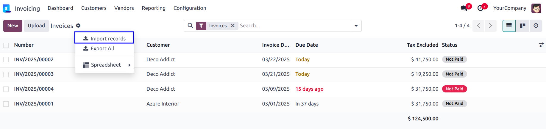Open the YourCompany company switcher
This screenshot has width=546, height=129.
click(510, 8)
